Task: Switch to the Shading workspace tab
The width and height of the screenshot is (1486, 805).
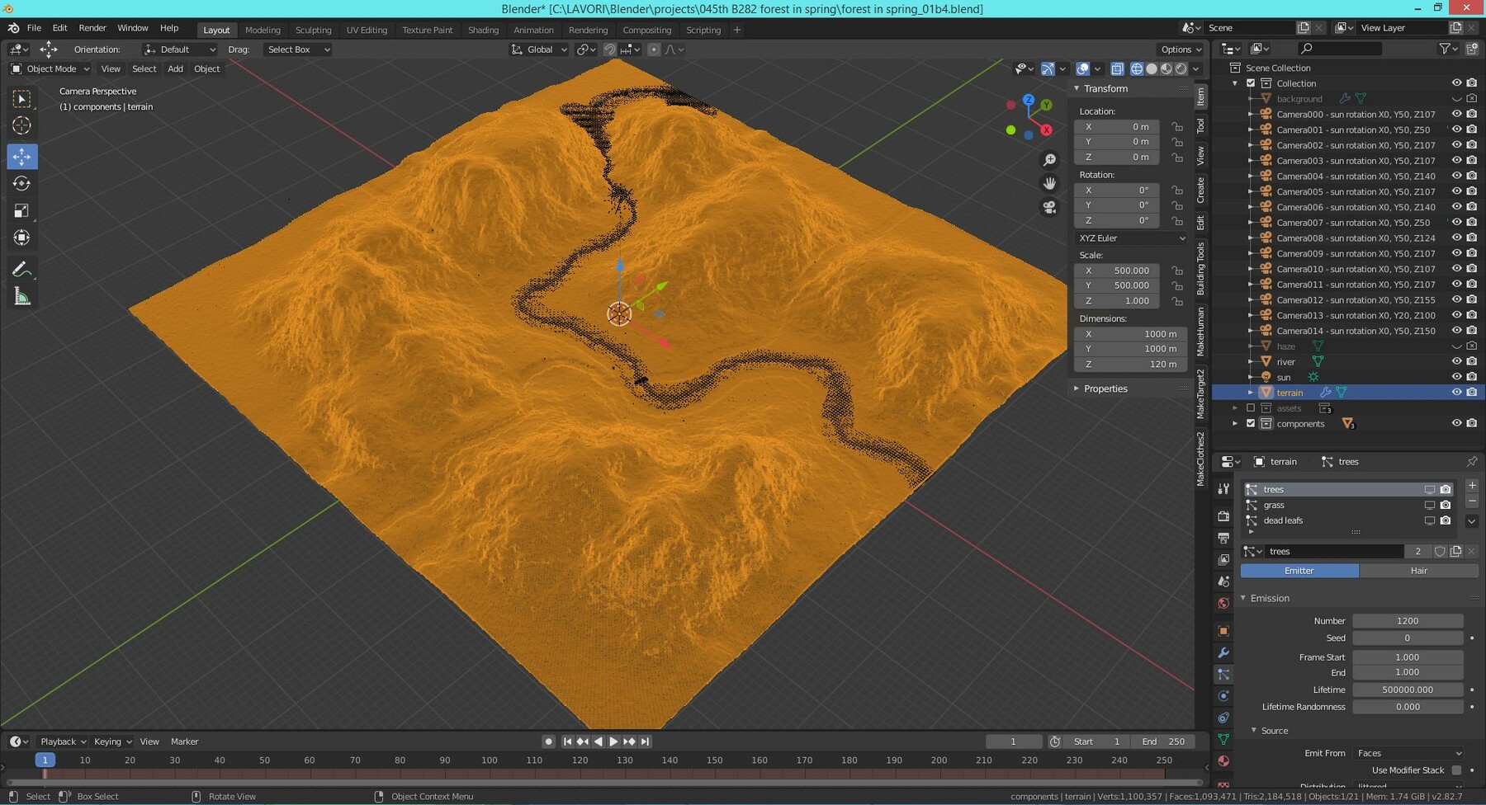Action: 483,30
